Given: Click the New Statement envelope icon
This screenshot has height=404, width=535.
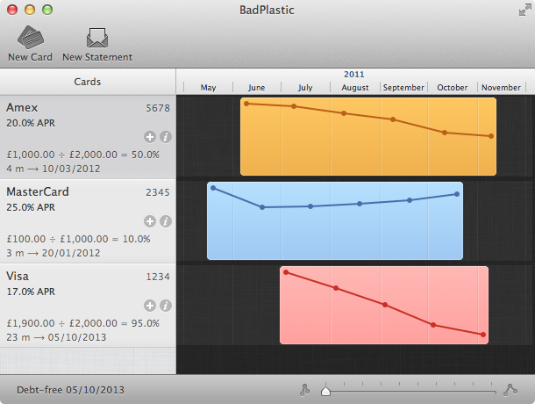Looking at the screenshot, I should [97, 38].
